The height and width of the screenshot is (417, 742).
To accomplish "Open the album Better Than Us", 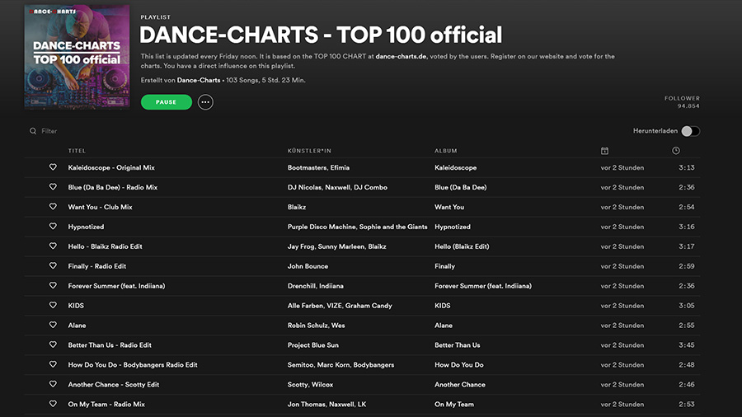I will coord(457,345).
